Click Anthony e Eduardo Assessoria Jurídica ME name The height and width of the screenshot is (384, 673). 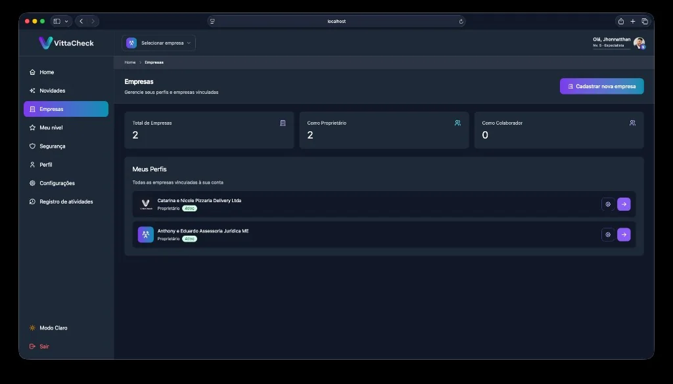(203, 231)
